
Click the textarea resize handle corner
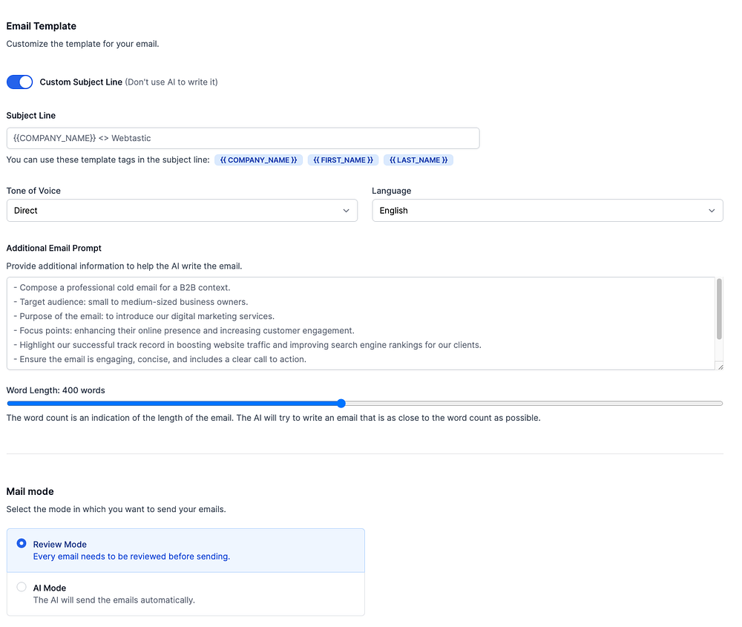720,366
